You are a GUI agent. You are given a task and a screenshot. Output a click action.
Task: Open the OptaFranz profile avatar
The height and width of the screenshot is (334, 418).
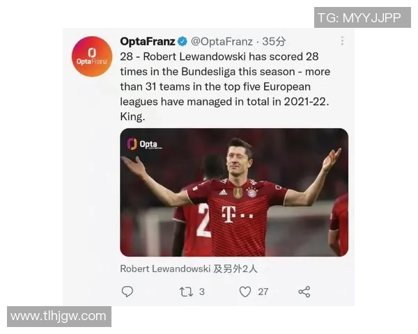92,57
